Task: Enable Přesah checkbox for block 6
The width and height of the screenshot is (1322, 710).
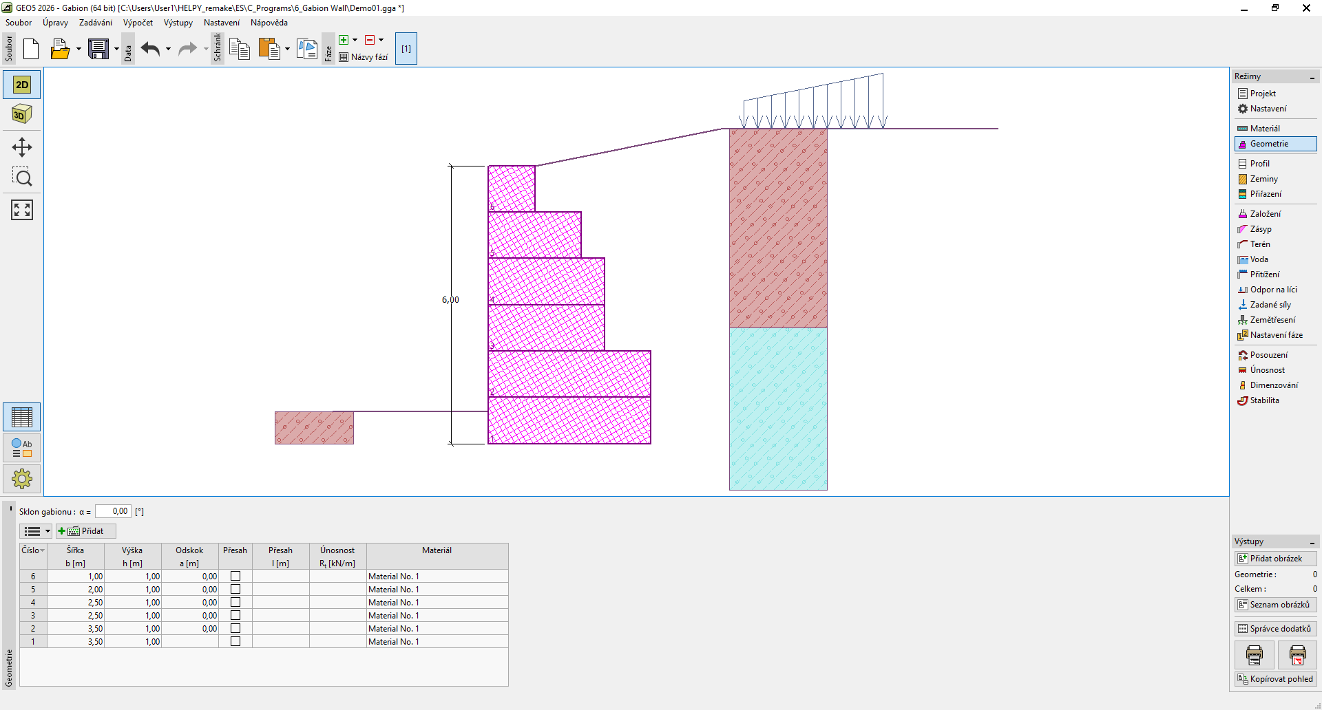Action: coord(235,576)
